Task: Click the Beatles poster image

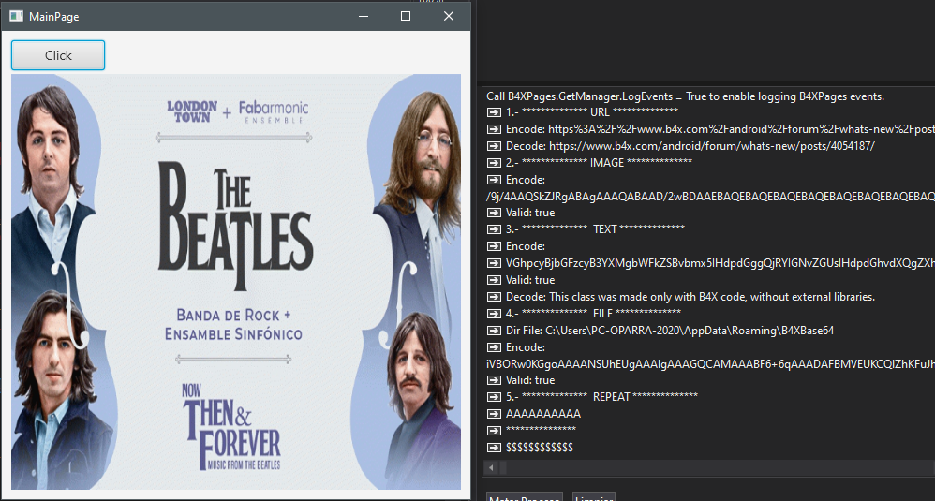Action: (236, 282)
